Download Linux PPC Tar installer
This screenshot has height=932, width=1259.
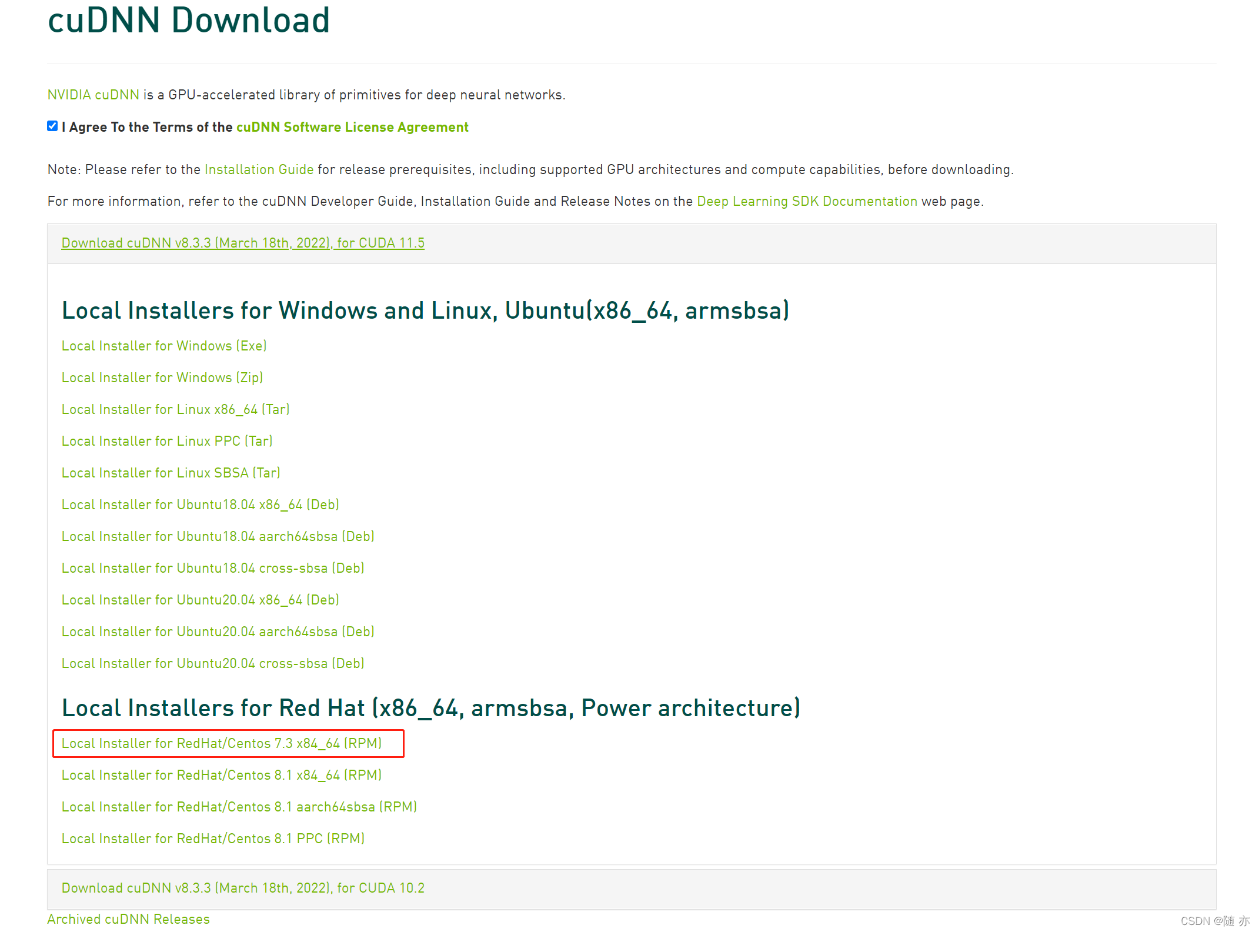(x=167, y=441)
